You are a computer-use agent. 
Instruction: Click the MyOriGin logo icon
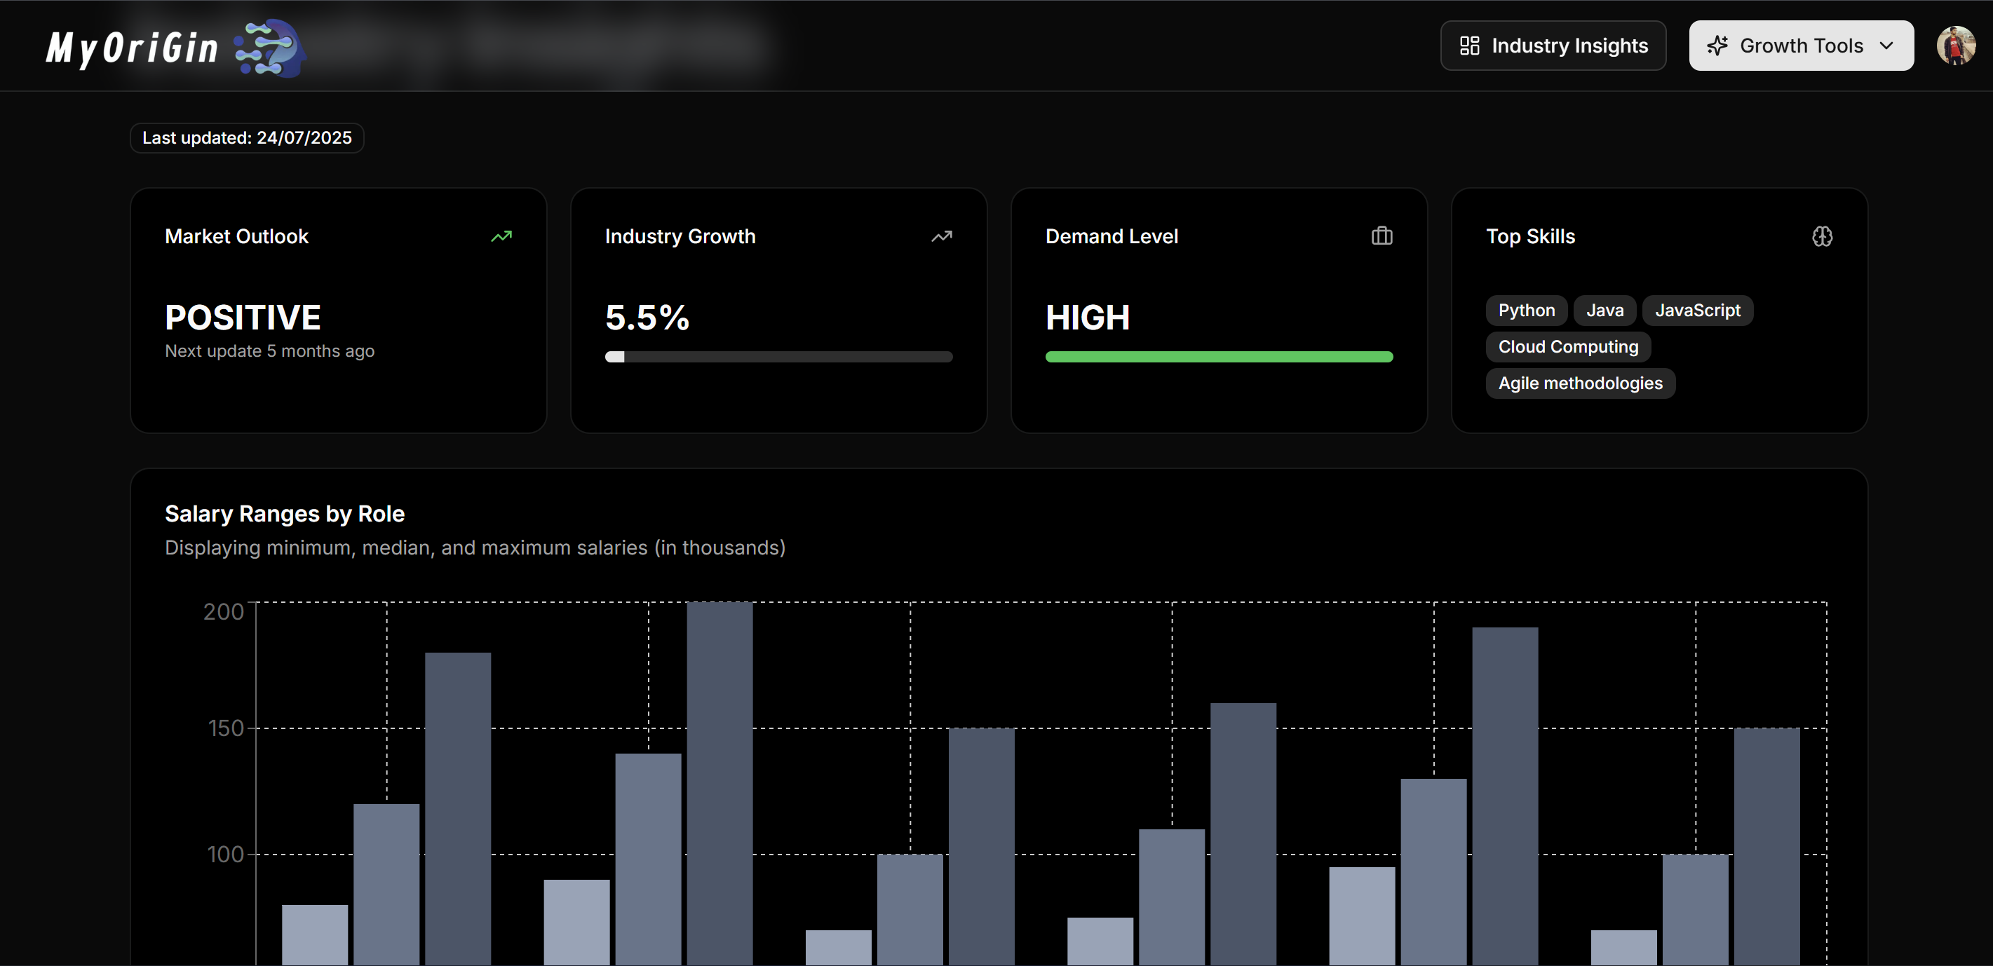269,48
